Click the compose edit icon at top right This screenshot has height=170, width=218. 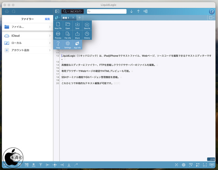212,11
